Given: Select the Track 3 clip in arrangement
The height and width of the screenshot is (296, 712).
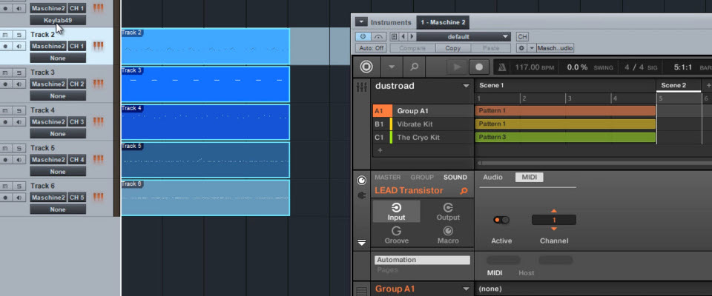Looking at the screenshot, I should pos(205,84).
